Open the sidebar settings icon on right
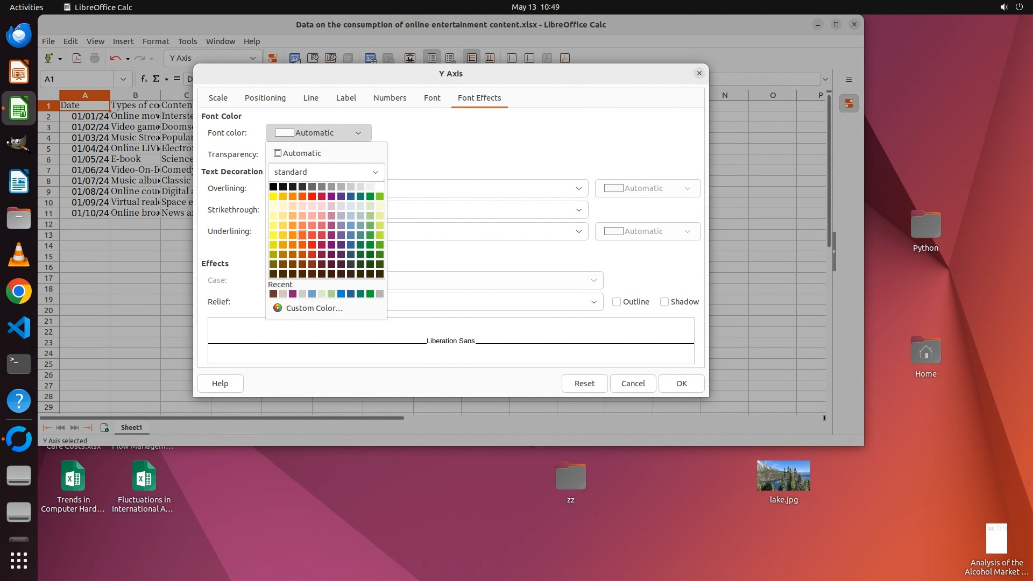Screen dimensions: 1033x581 (848, 80)
